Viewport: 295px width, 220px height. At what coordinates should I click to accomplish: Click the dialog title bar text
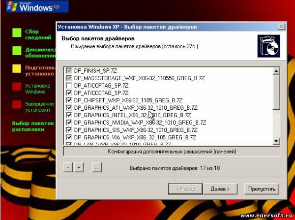[127, 27]
